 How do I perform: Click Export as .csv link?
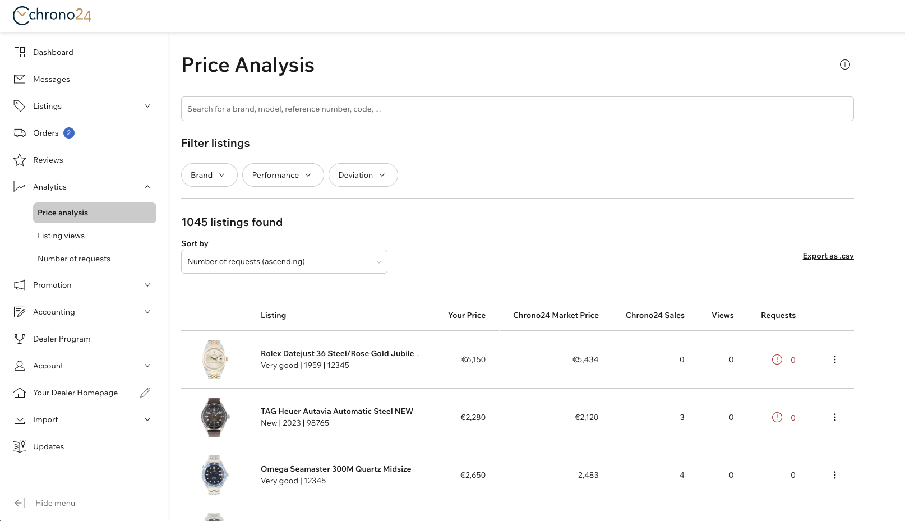(828, 256)
